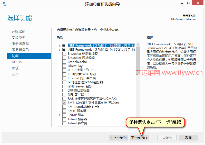Maximize the wizard window

(x=188, y=3)
